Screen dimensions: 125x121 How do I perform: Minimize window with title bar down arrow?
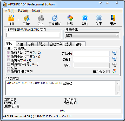pyautogui.click(x=100, y=3)
